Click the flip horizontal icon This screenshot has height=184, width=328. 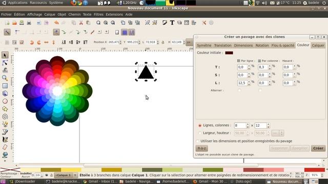[46, 42]
